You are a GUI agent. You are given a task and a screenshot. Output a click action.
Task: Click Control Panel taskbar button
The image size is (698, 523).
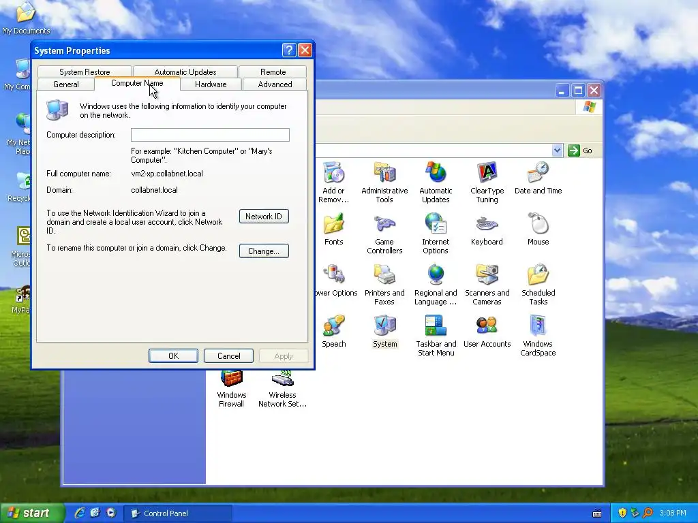click(178, 513)
